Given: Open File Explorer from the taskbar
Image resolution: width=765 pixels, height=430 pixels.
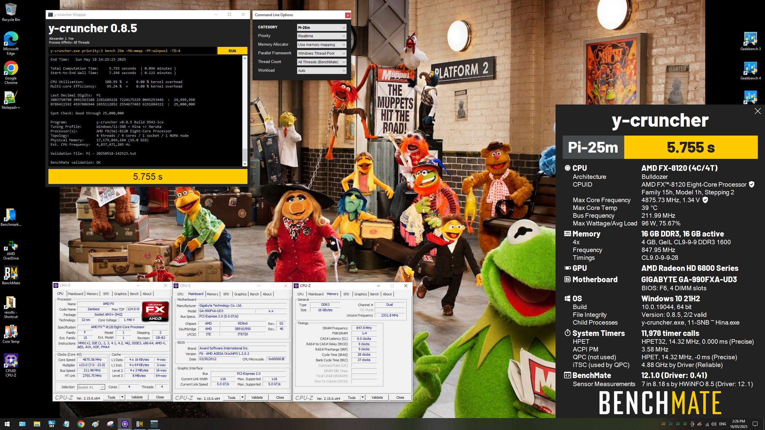Looking at the screenshot, I should pyautogui.click(x=37, y=424).
